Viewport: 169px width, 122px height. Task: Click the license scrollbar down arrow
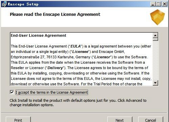155,83
